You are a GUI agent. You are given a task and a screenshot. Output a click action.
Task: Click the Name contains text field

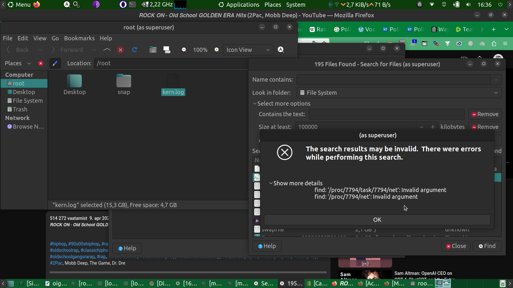(x=393, y=80)
